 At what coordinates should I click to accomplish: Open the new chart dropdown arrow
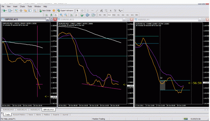tap(6, 10)
